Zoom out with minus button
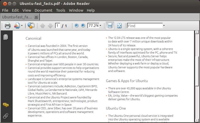This screenshot has height=123, width=200. click(x=76, y=26)
